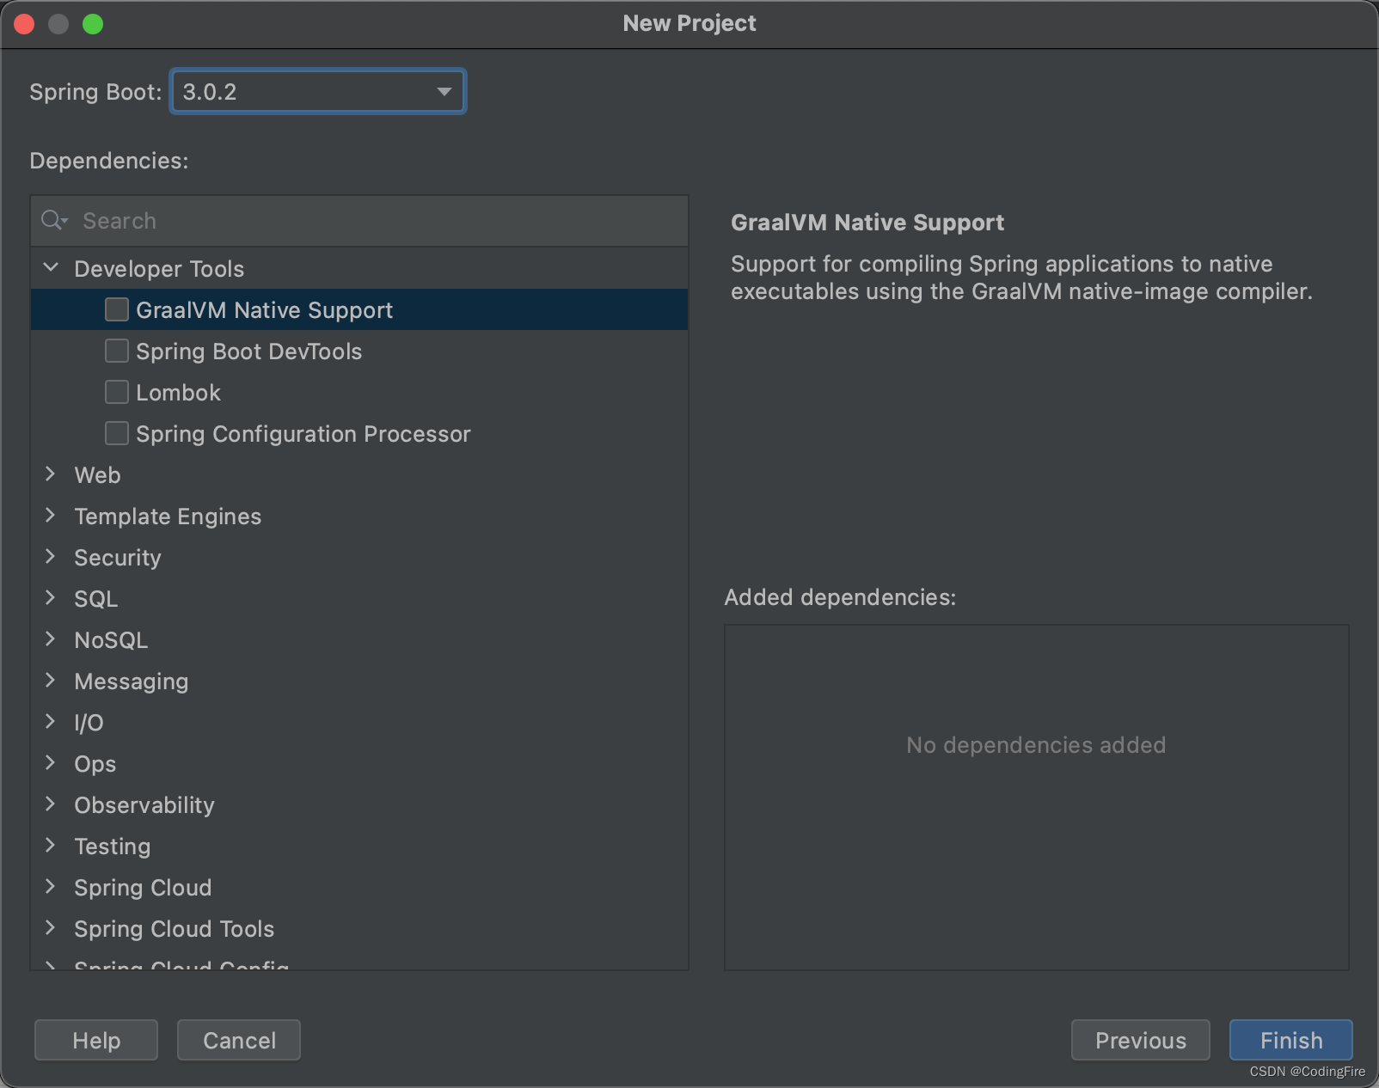Expand the I/O category
The height and width of the screenshot is (1088, 1379).
[x=51, y=722]
